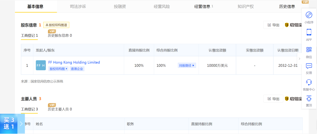Image resolution: width=317 pixels, height=134 pixels.
Task: Click the 导出 button in 股东信息 section
Action: [x=273, y=25]
